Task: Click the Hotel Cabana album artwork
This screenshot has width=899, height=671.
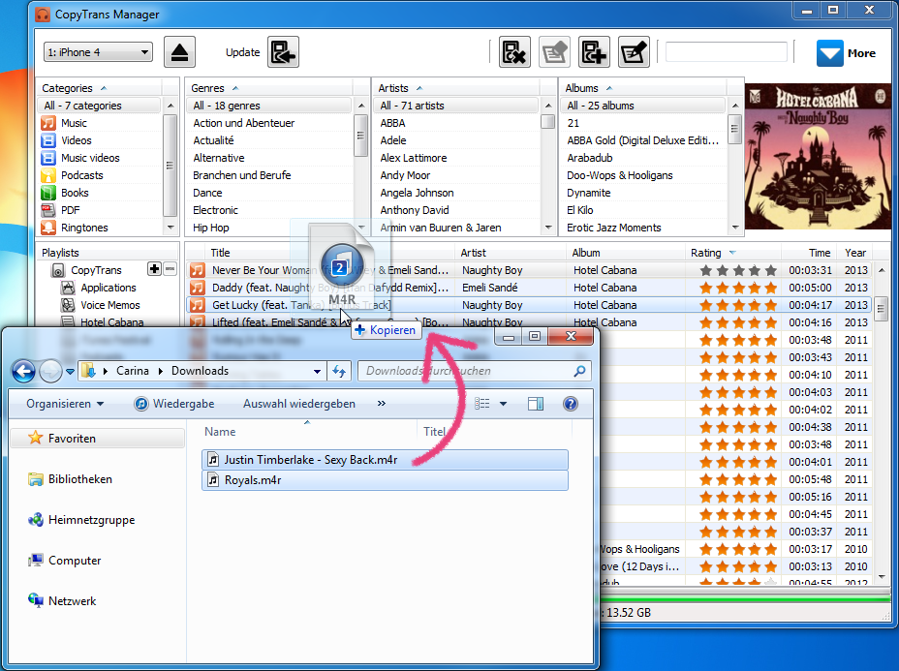Action: [819, 157]
